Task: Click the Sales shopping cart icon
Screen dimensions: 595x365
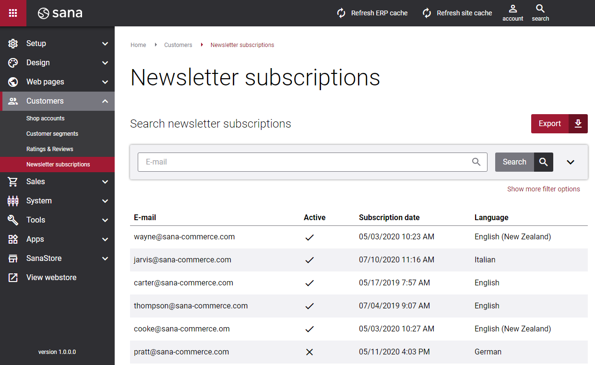Action: (x=13, y=182)
